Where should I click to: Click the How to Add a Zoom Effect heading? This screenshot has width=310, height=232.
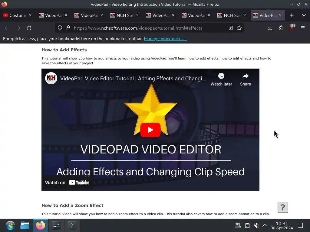[x=72, y=205]
